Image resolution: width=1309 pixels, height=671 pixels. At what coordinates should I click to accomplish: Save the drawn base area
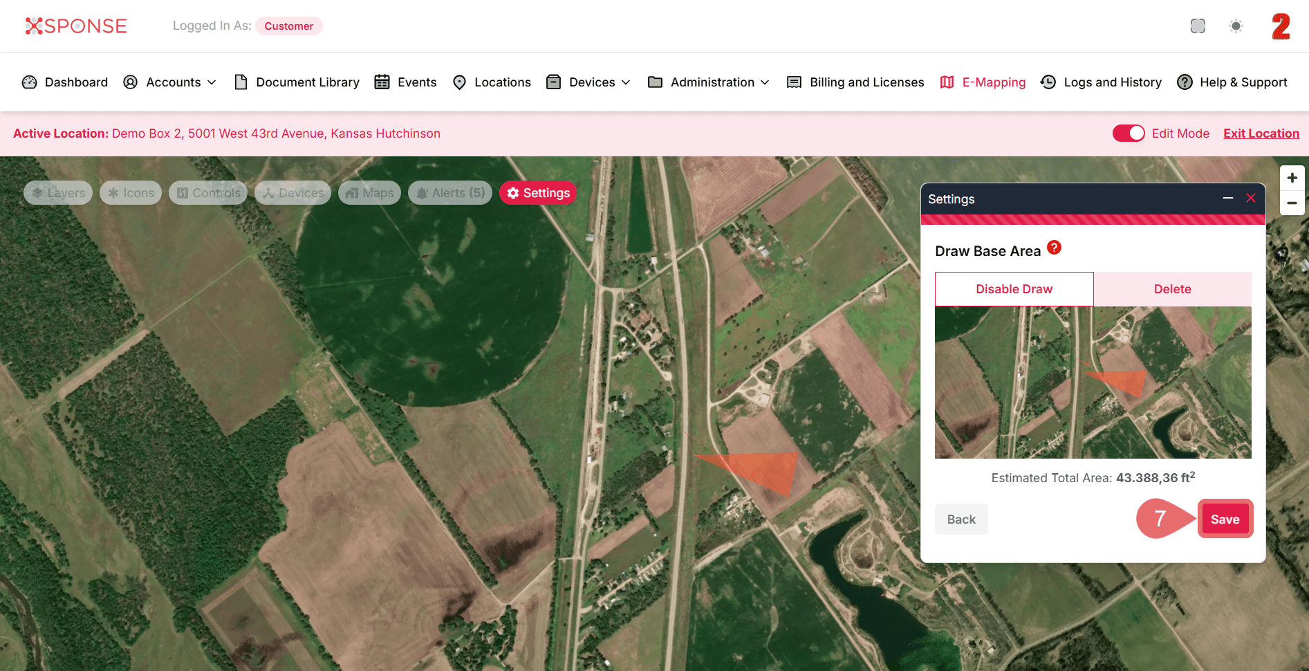point(1225,519)
